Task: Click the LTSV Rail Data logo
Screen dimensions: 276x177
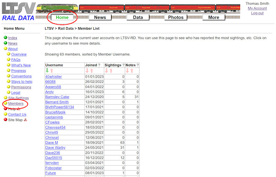Action: pos(18,11)
